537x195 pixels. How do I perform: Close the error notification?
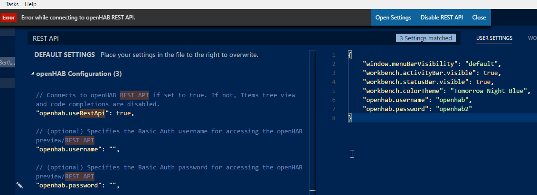point(479,18)
